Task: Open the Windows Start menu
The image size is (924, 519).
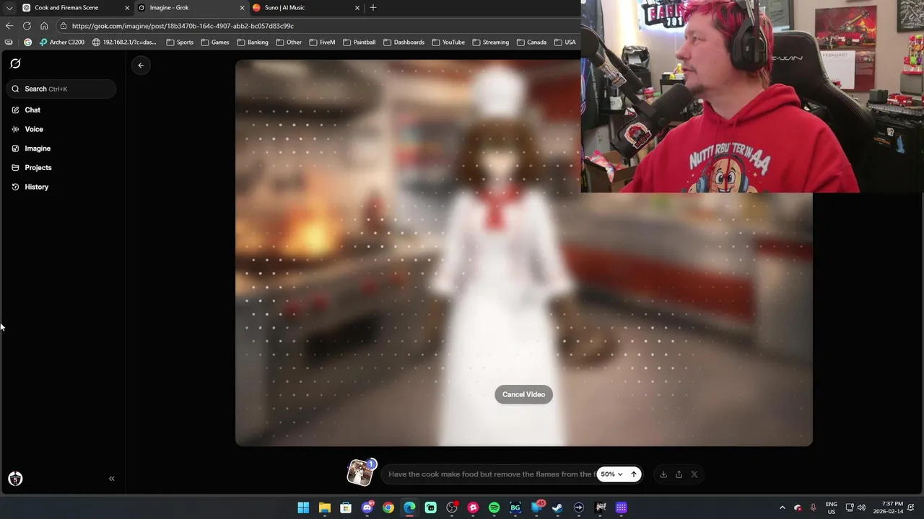Action: [303, 507]
